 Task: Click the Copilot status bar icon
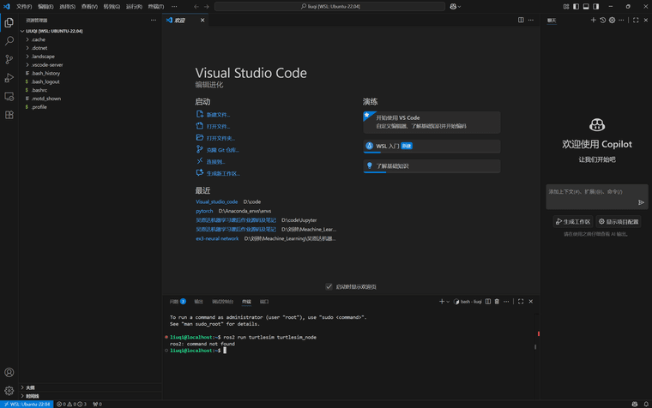tap(635, 404)
